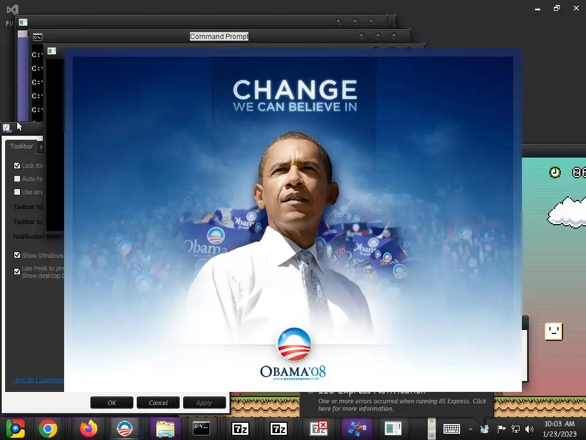586x440 pixels.
Task: Open the 7-Zip icon with red X
Action: pos(318,429)
